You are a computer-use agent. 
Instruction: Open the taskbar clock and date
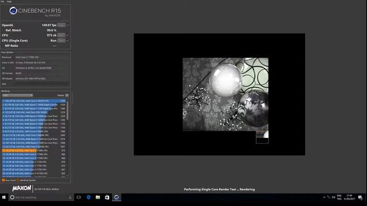(x=349, y=197)
